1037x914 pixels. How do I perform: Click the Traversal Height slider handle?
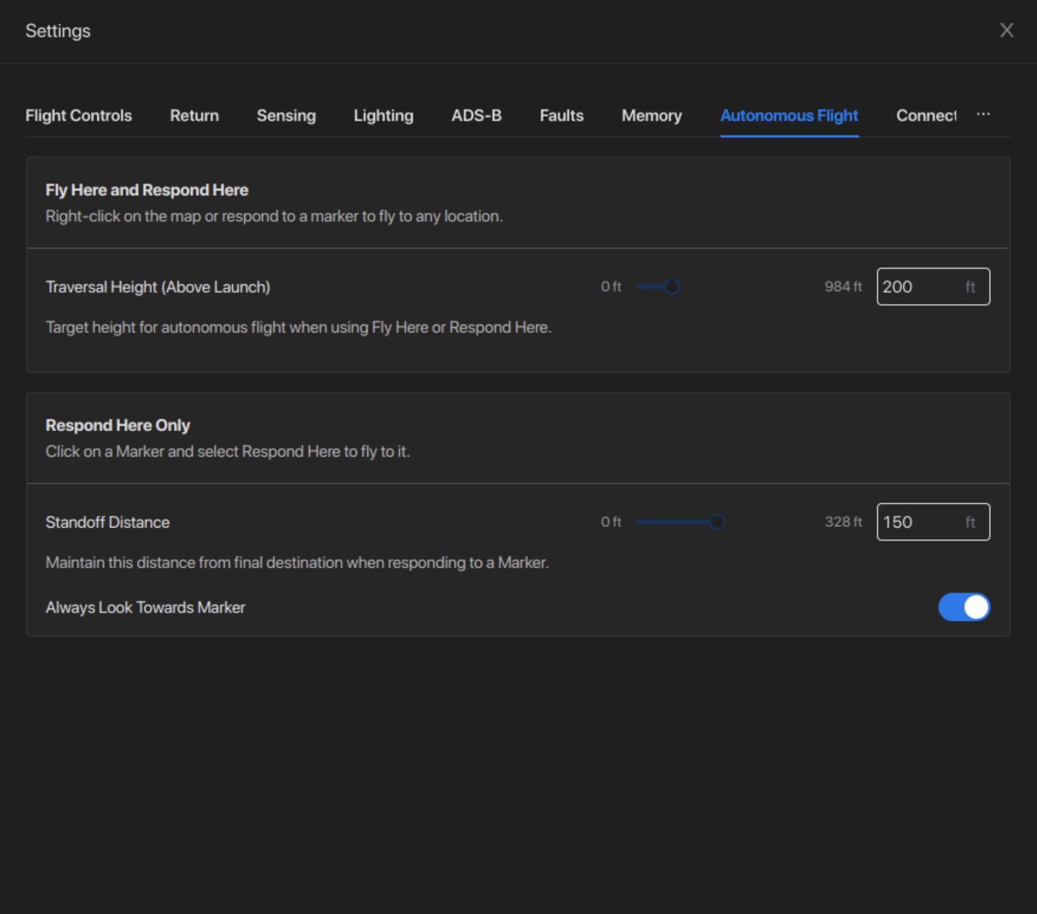click(x=672, y=287)
